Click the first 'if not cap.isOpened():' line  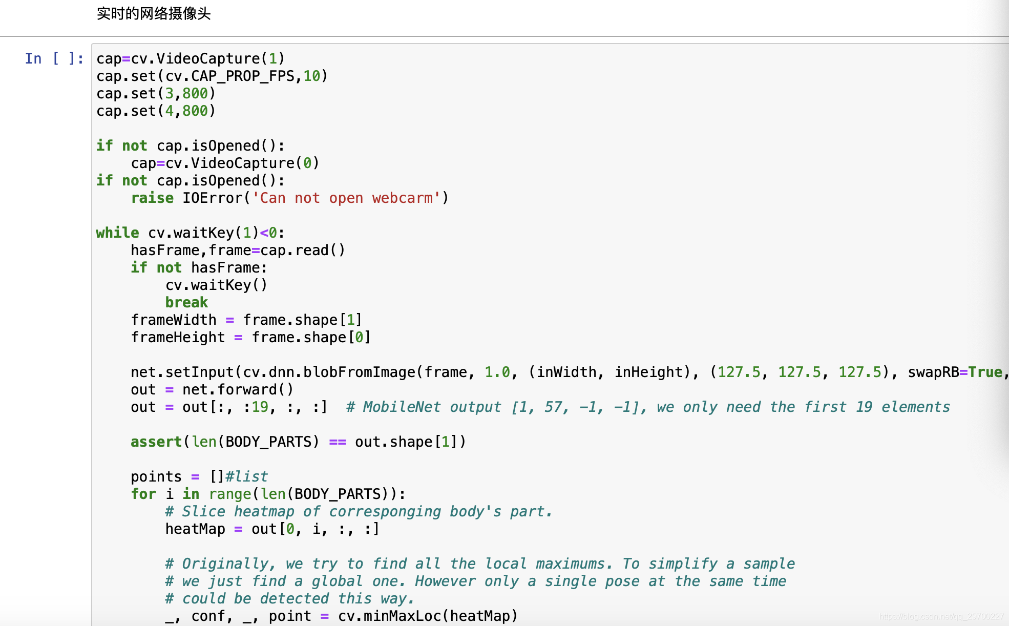(x=191, y=145)
